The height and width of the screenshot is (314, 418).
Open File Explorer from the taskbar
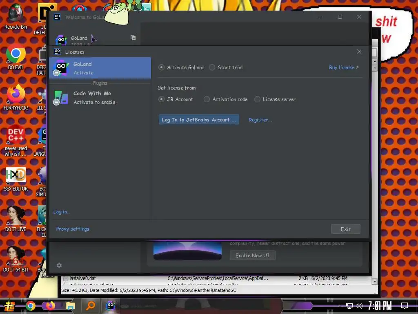pos(71,306)
